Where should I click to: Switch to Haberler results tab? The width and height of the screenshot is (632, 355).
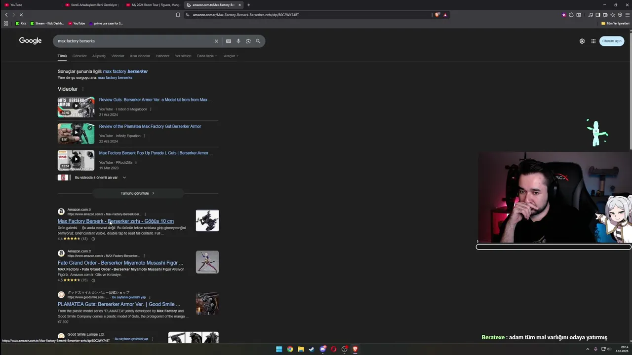(162, 56)
